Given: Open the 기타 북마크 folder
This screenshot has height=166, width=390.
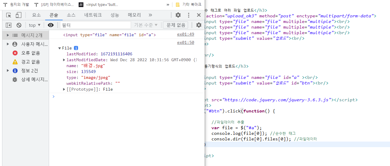Looking at the screenshot, I should pyautogui.click(x=188, y=4).
